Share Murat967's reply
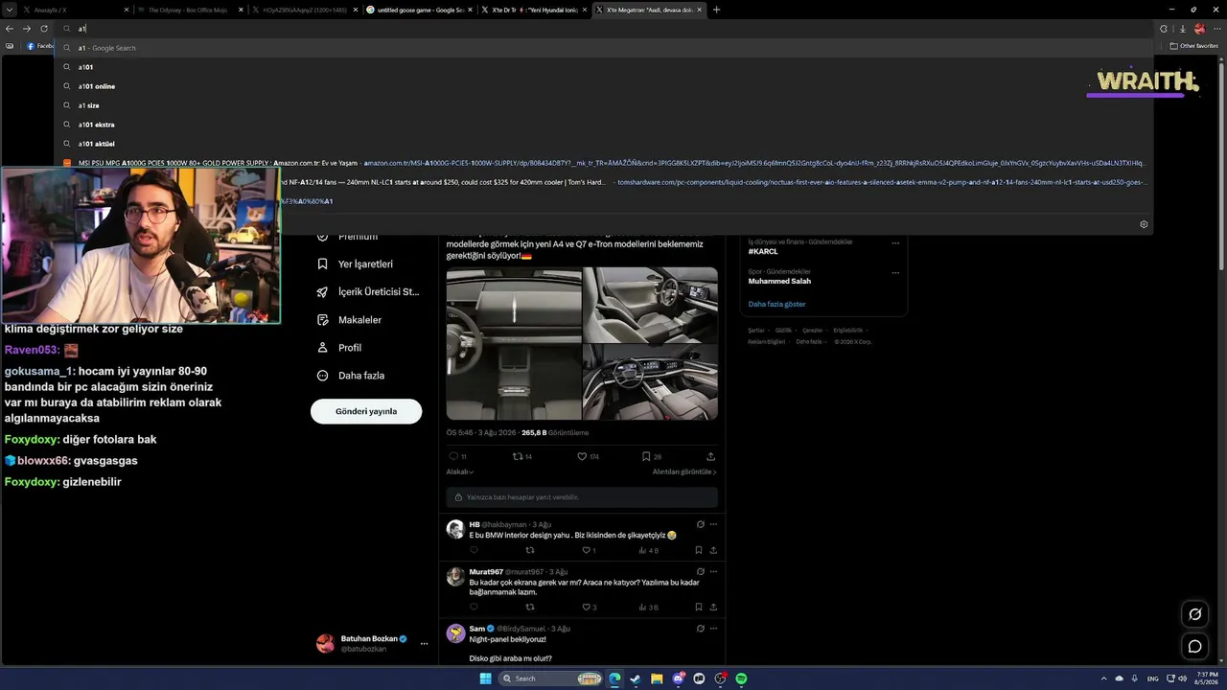 [x=713, y=607]
